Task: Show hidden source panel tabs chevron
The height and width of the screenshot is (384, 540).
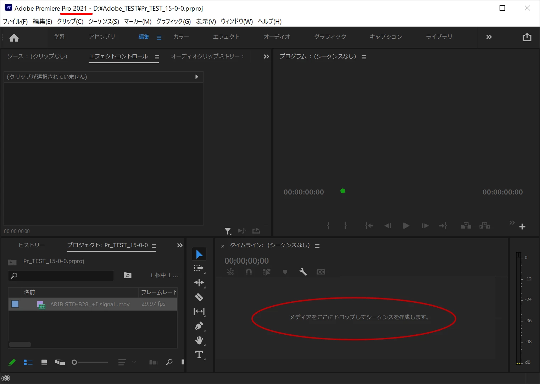Action: click(266, 56)
